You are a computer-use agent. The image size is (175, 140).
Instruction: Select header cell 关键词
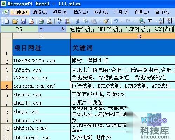coord(123,48)
